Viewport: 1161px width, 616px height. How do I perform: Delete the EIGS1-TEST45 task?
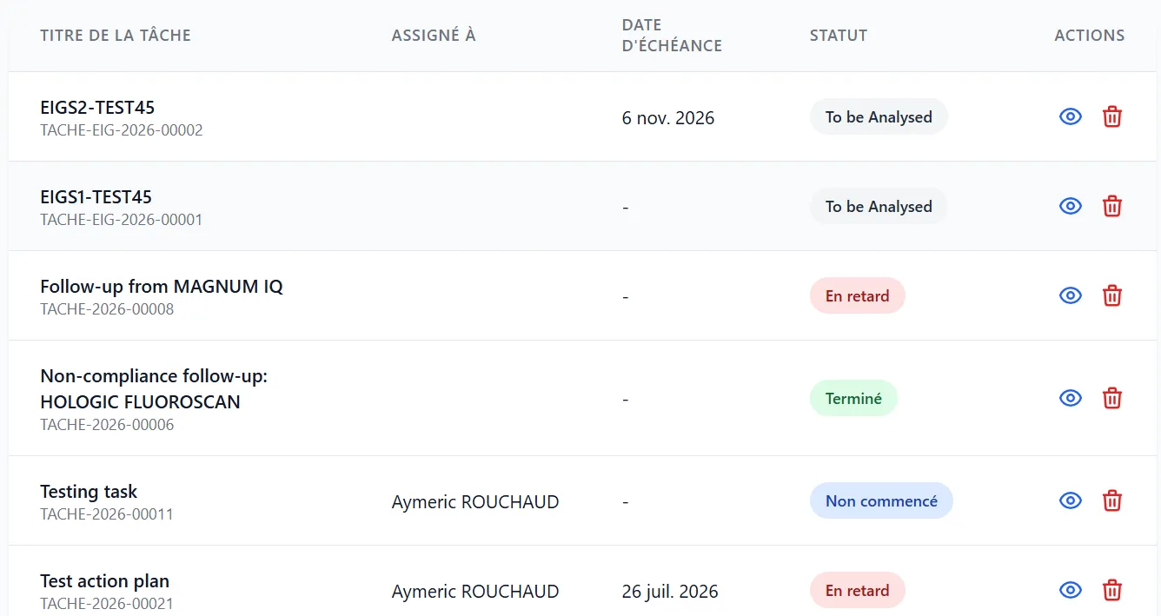pos(1112,206)
